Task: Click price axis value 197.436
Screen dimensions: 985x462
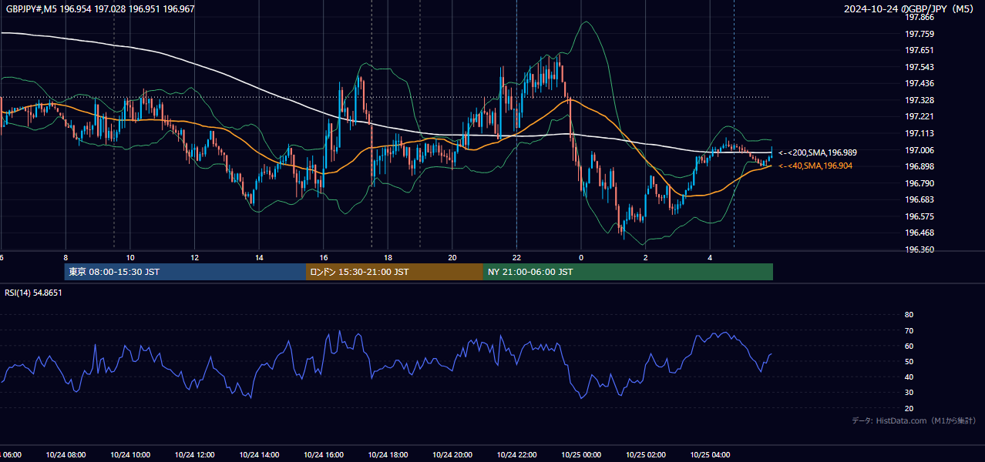Action: [920, 83]
